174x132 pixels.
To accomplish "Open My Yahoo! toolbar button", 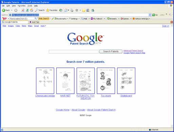I will 97,19.
